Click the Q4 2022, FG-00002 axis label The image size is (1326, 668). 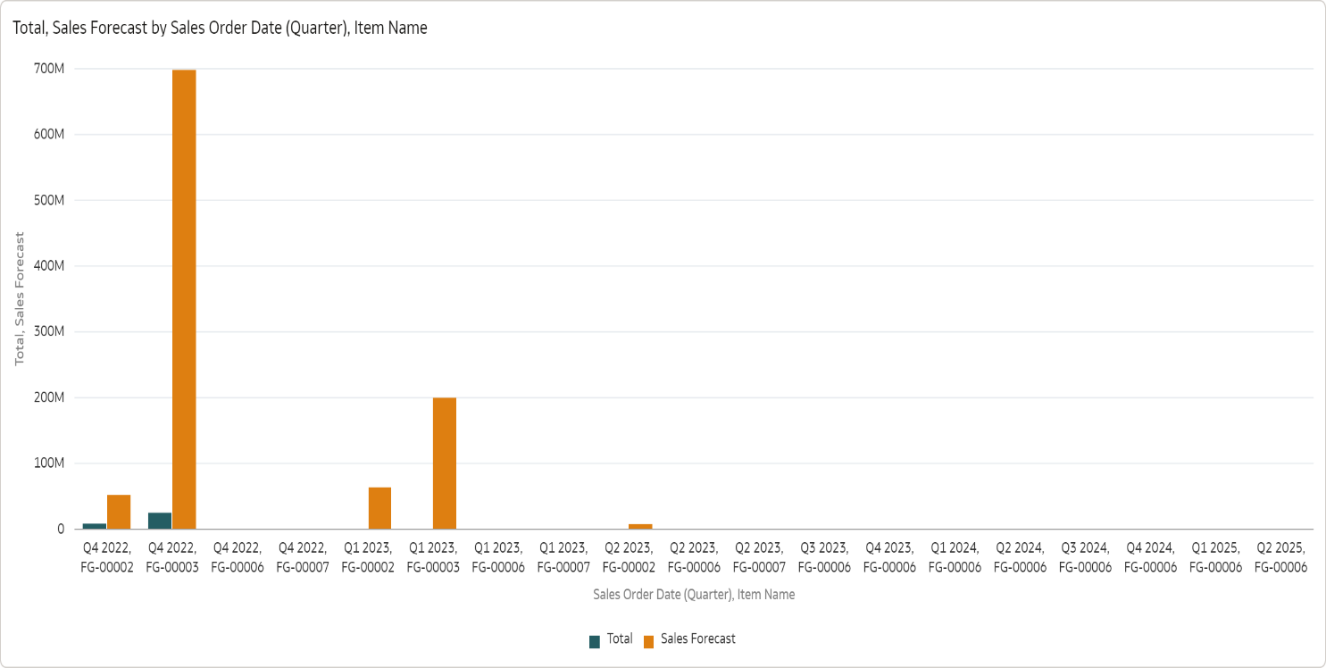click(x=107, y=557)
